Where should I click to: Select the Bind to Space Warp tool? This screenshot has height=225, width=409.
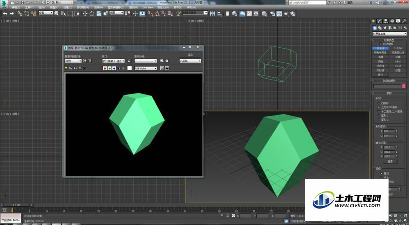point(34,13)
